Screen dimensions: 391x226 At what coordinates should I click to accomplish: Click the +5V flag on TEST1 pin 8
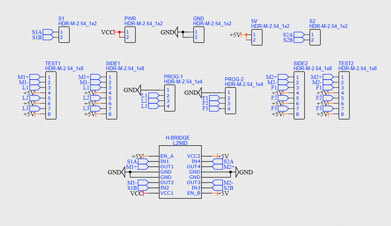[29, 114]
